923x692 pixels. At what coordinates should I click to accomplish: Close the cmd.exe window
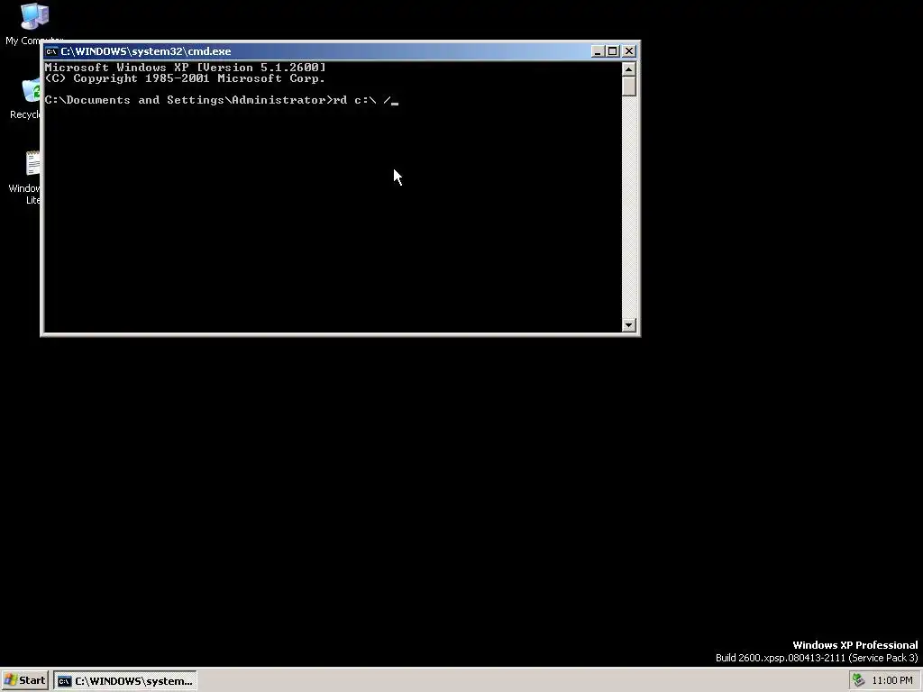(x=628, y=51)
